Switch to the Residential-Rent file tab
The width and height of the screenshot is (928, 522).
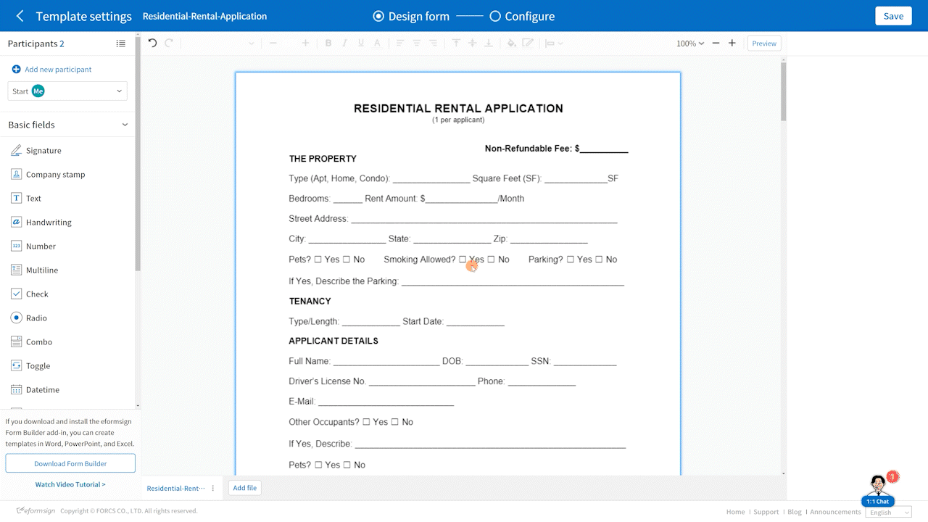[176, 489]
